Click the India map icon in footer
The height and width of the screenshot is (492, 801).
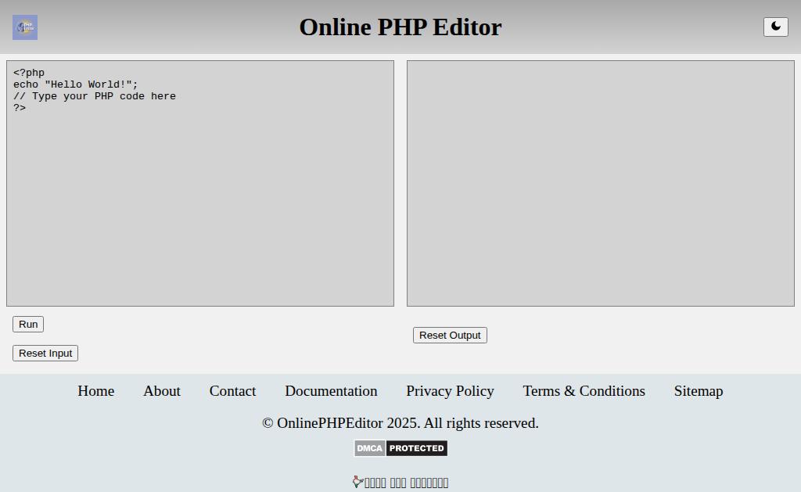click(x=357, y=482)
